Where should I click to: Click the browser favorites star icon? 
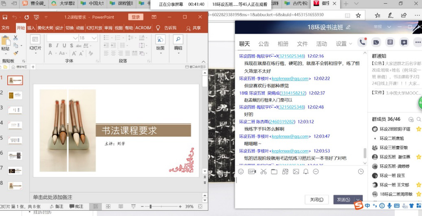point(358,16)
